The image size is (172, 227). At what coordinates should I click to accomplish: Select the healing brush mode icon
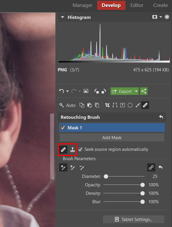pos(63,150)
